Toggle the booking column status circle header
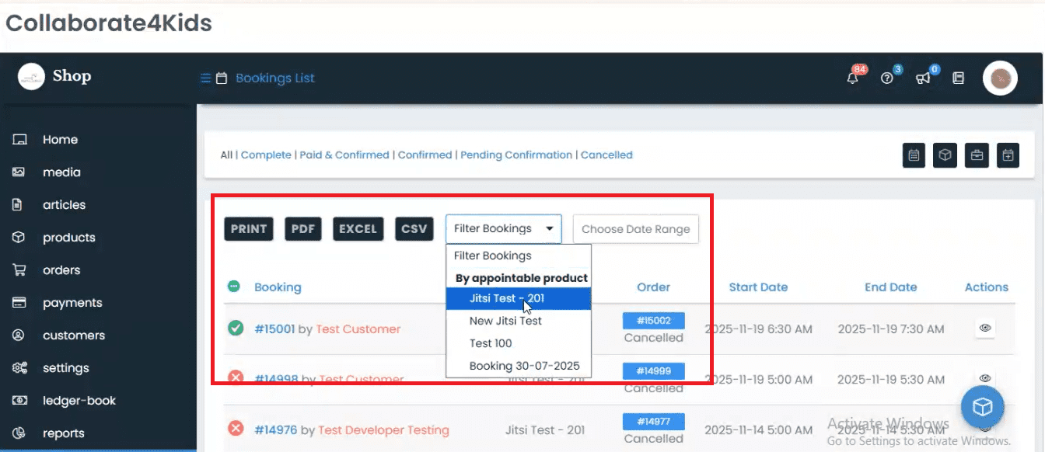Image resolution: width=1045 pixels, height=452 pixels. point(234,287)
